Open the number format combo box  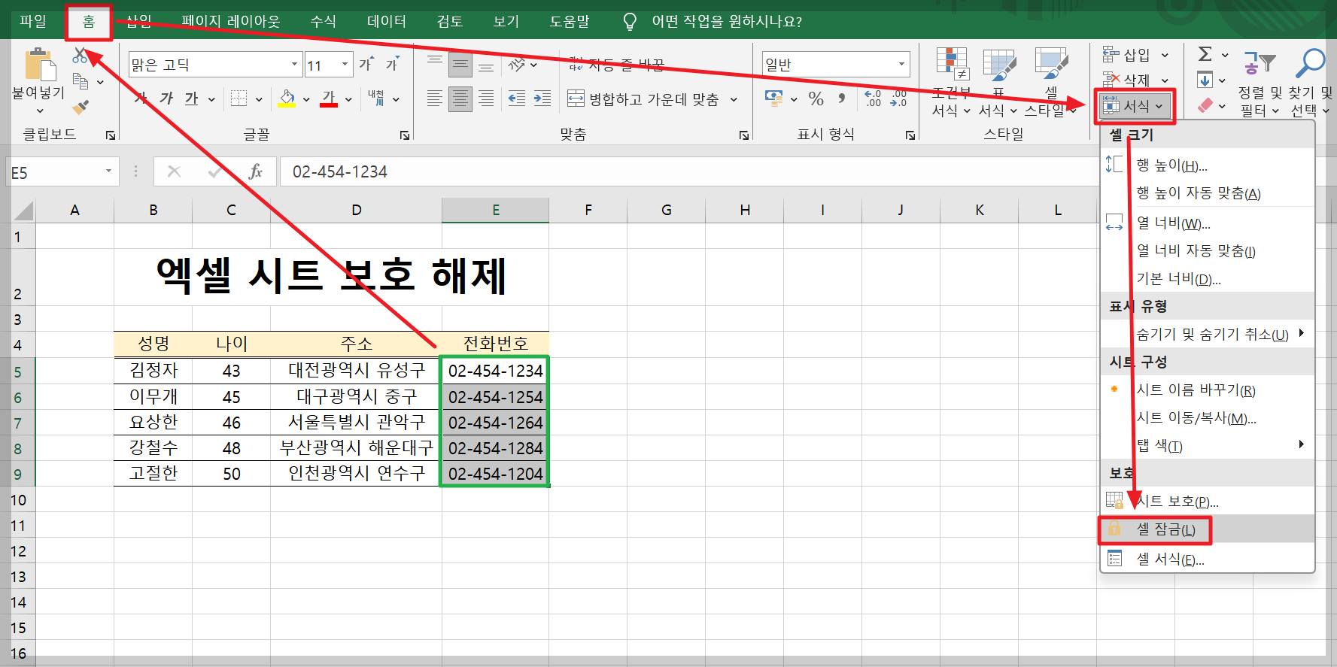835,65
